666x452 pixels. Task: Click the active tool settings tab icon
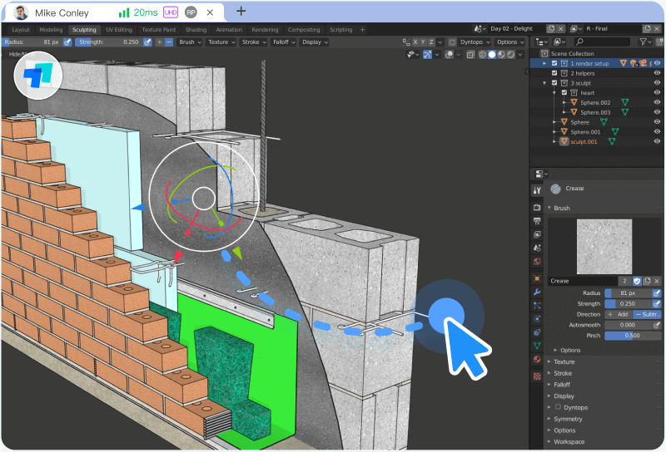coord(537,190)
